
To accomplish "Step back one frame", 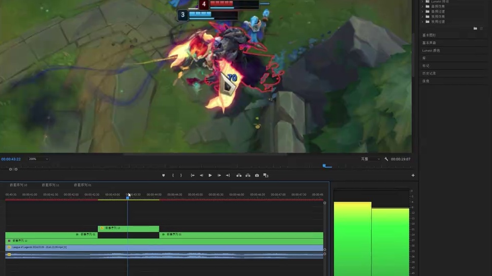I will pos(201,176).
